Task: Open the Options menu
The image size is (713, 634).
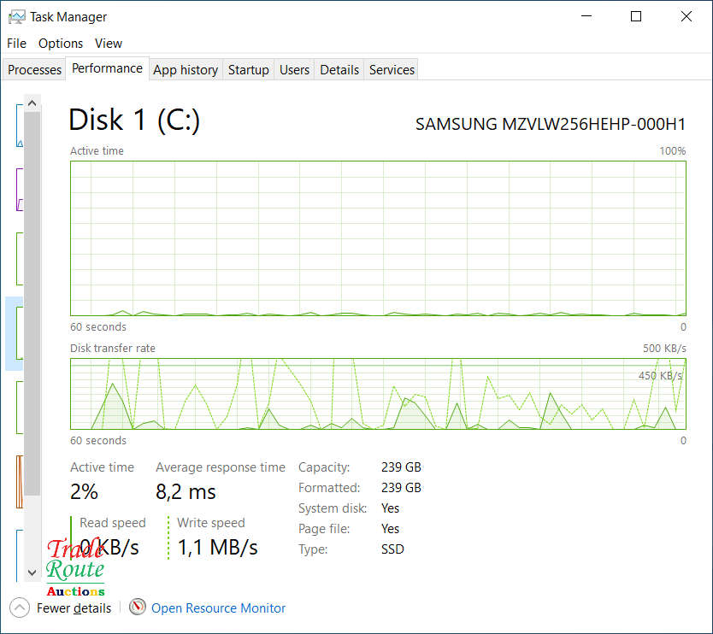Action: pyautogui.click(x=61, y=43)
